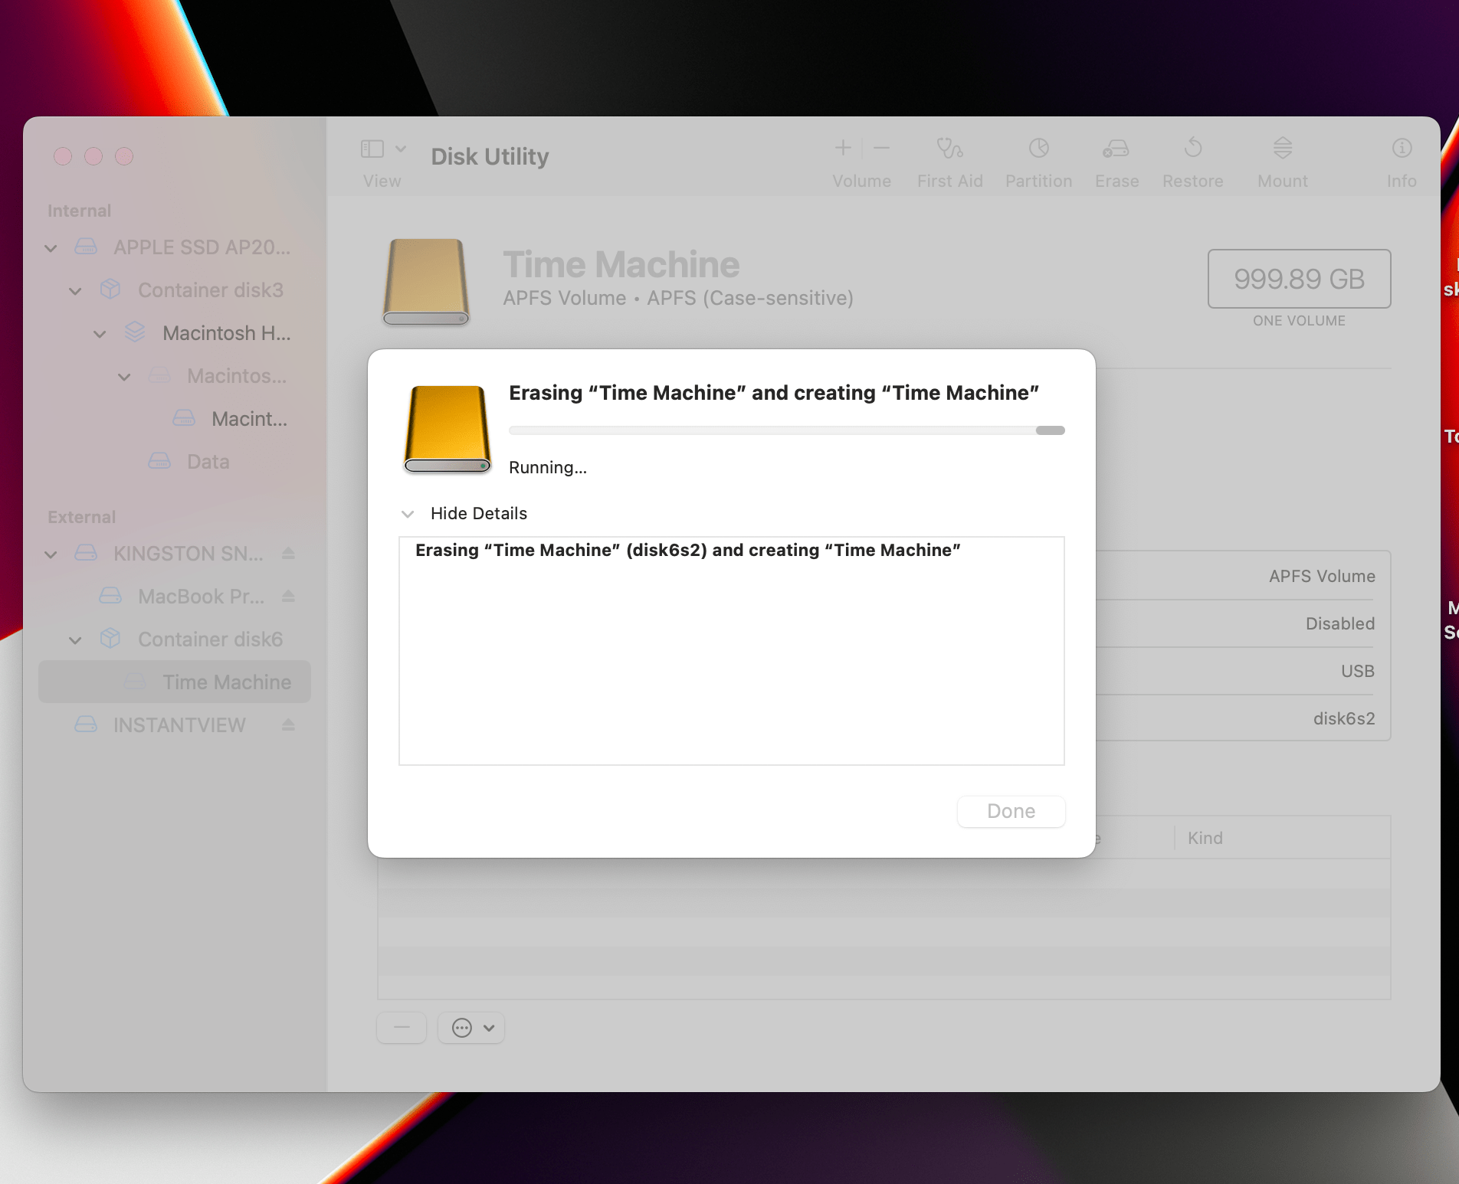This screenshot has width=1459, height=1184.
Task: Eject the MacBook Pr volume
Action: [288, 596]
